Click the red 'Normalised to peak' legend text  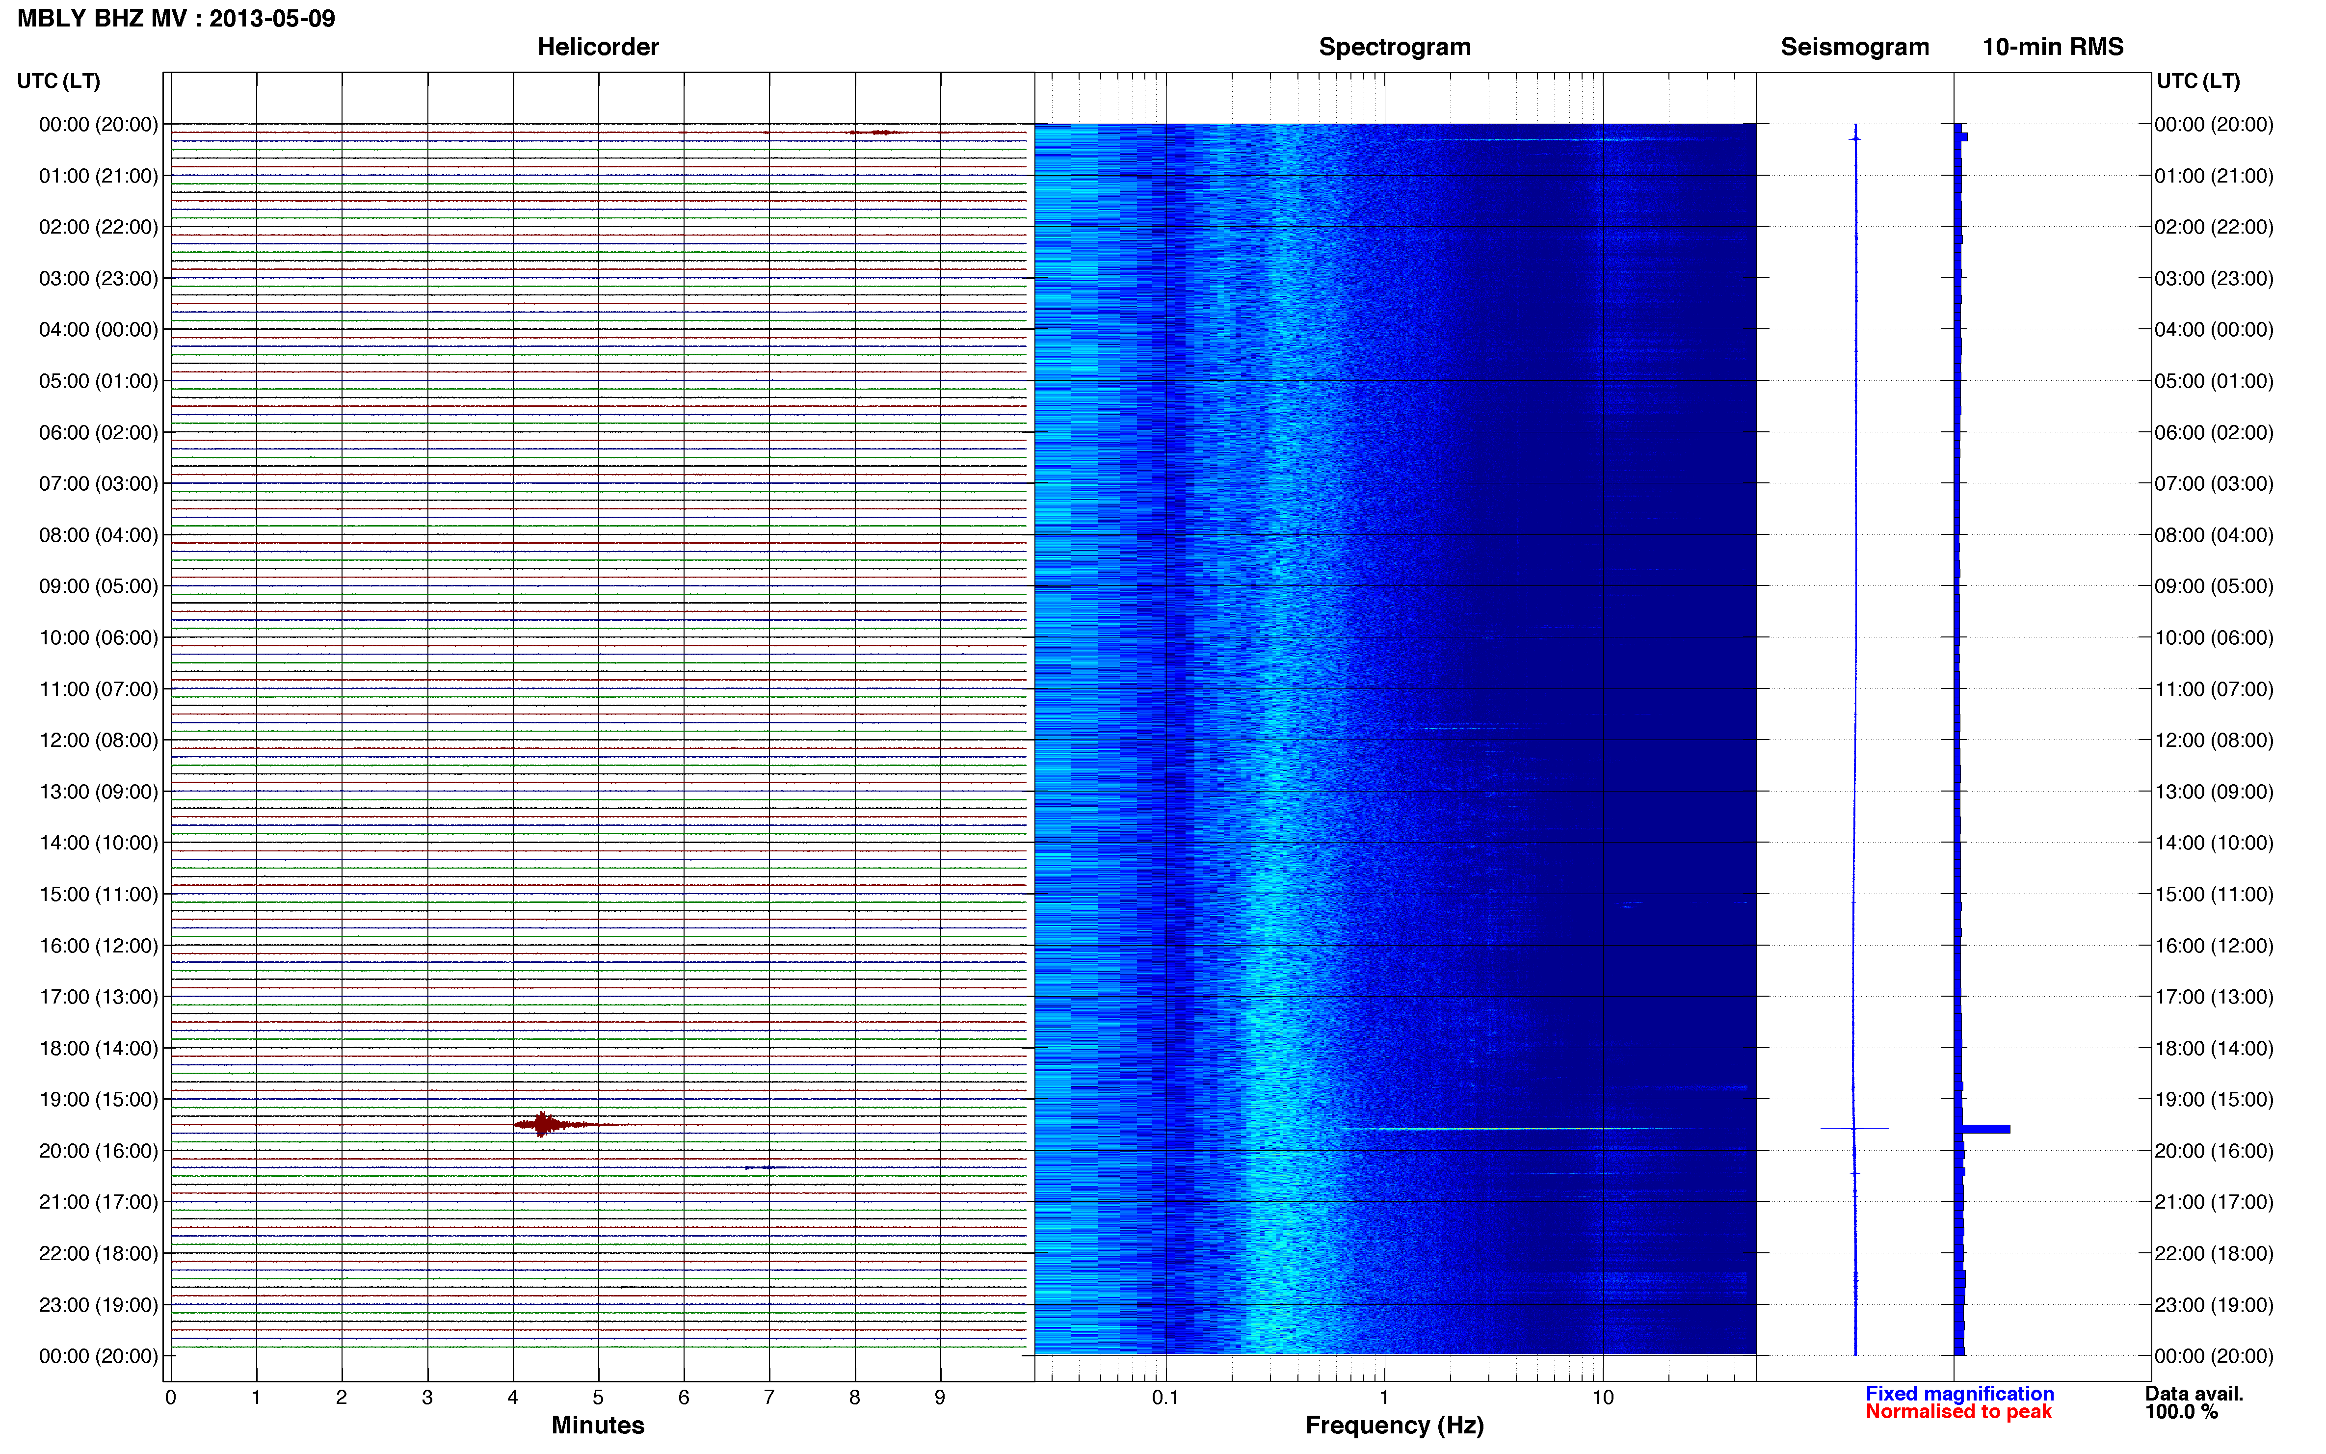[x=1958, y=1412]
